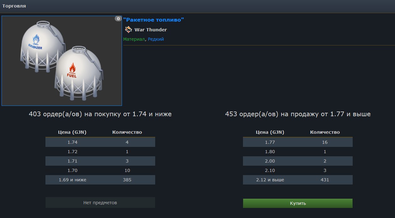Screen dimensions: 395x218
Task: Click the green Купить button
Action: [x=298, y=203]
